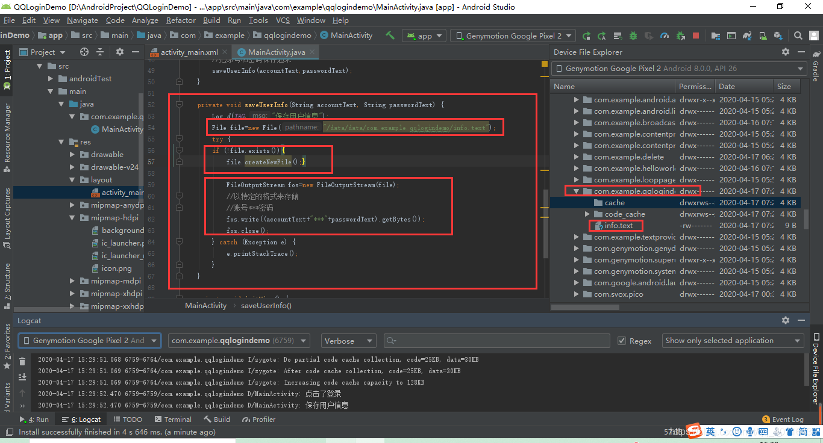Hide the Logcat panel via minimize icon
The width and height of the screenshot is (823, 443).
[x=801, y=320]
